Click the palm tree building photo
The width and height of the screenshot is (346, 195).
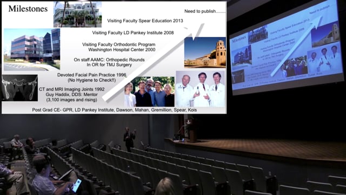point(77,14)
